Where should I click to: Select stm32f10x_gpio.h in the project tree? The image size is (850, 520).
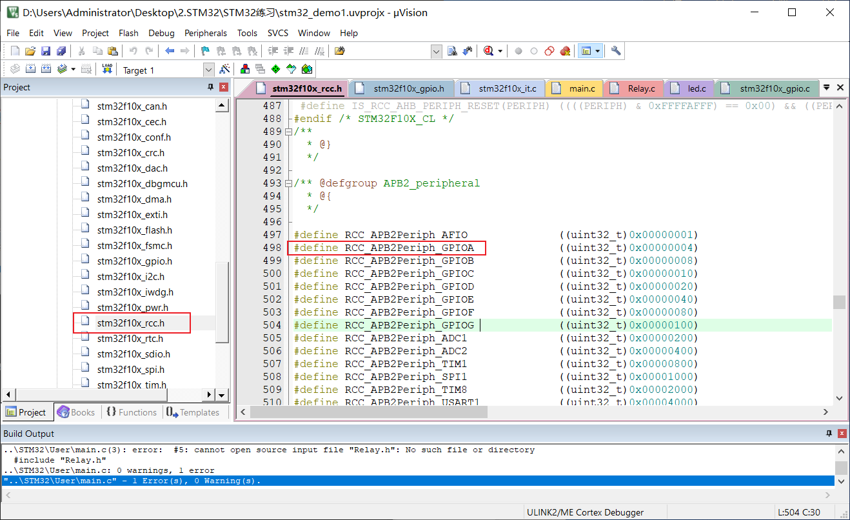click(134, 261)
